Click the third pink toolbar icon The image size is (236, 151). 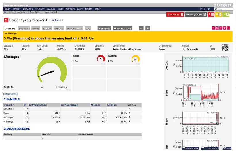[x=221, y=28]
